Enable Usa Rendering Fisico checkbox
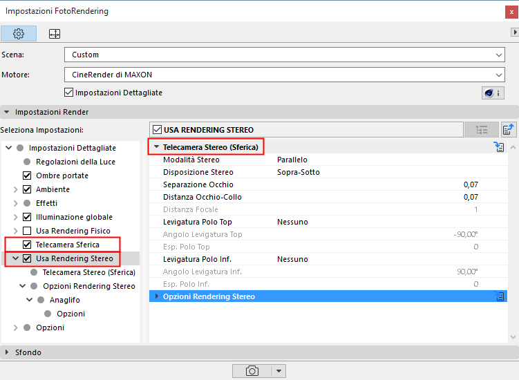This screenshot has width=519, height=380. (x=27, y=231)
